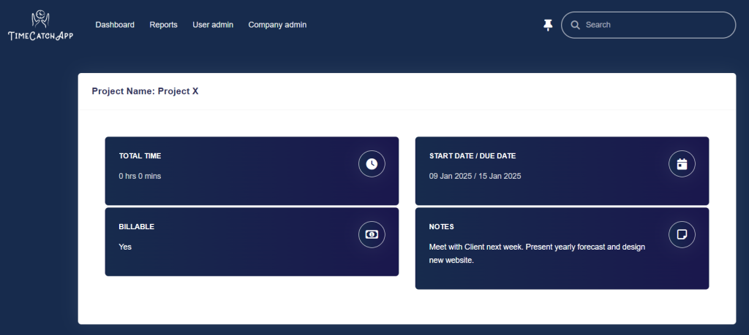
Task: Open the User admin section
Action: click(x=213, y=25)
